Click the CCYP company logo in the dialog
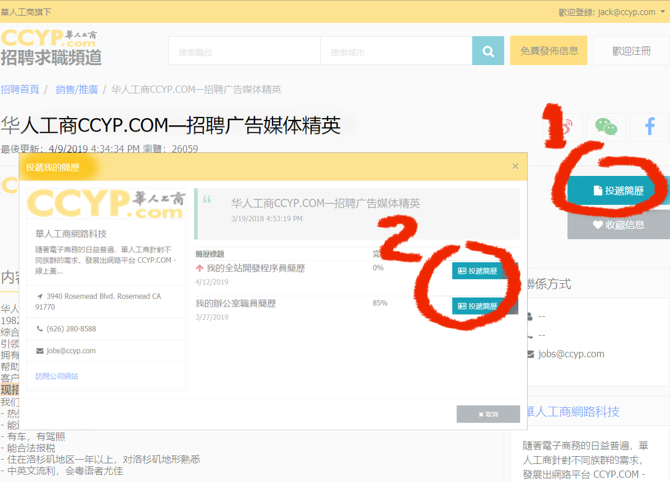The image size is (670, 482). (x=106, y=204)
